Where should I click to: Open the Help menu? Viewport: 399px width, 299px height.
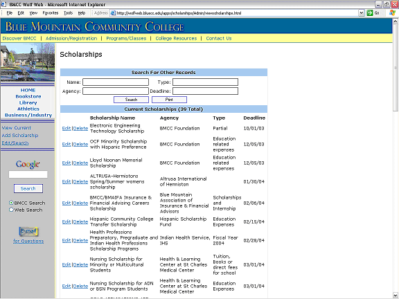coord(82,12)
